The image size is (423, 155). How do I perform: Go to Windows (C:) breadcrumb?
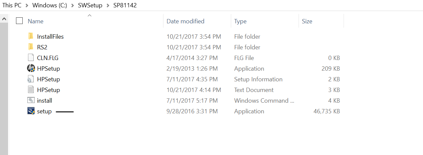tap(50, 5)
